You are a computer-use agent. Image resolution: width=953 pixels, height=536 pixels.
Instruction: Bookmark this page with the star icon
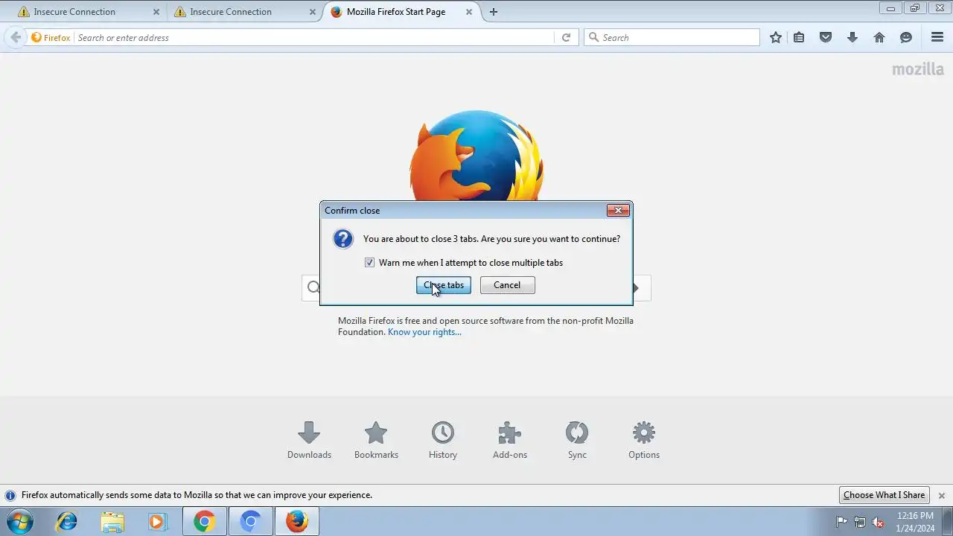click(776, 37)
